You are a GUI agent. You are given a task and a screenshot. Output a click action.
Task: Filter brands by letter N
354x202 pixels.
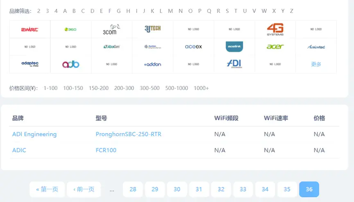tap(180, 11)
